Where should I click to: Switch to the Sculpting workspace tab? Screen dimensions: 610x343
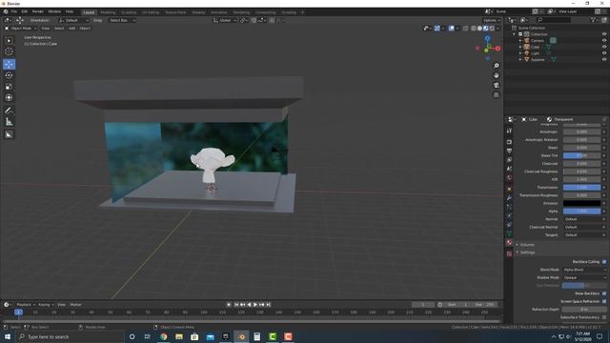129,12
